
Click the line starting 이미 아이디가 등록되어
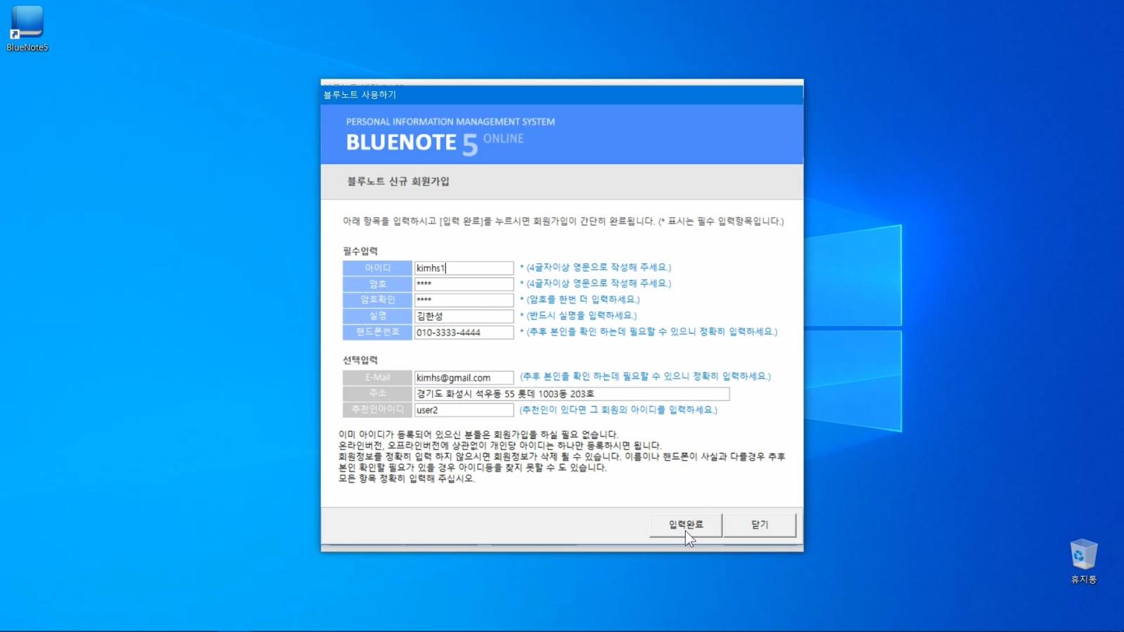[x=478, y=435]
